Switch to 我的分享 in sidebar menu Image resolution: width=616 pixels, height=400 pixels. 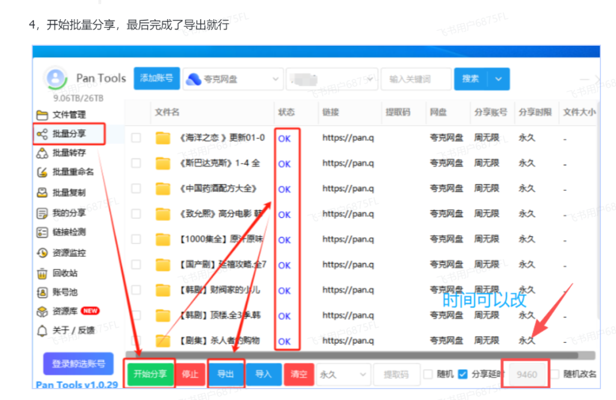click(69, 213)
